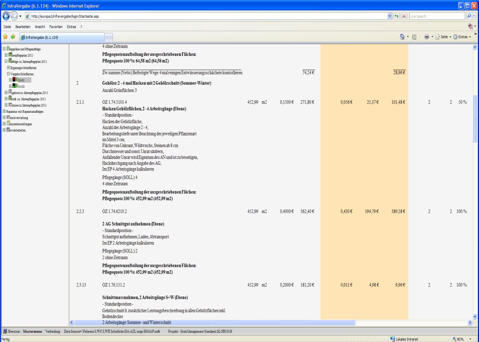The image size is (479, 342).
Task: Select the 10-02 tree entry
Action: click(x=22, y=87)
